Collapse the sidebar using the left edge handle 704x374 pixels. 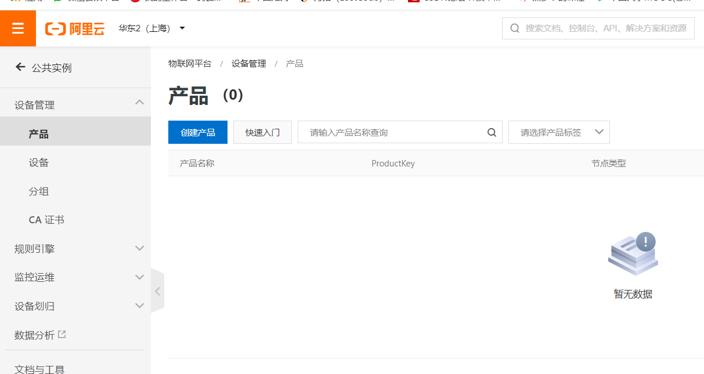pos(157,291)
